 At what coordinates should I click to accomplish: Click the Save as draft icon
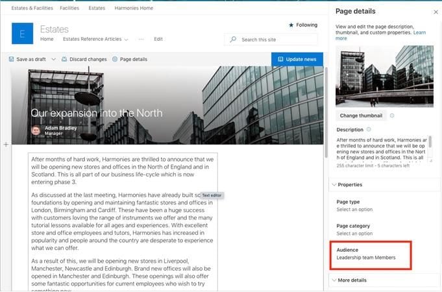pos(12,59)
